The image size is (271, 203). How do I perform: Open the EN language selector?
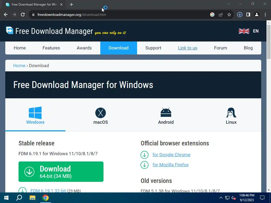[256, 31]
